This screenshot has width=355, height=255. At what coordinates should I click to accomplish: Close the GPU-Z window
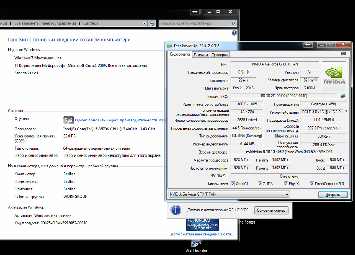coord(343,45)
